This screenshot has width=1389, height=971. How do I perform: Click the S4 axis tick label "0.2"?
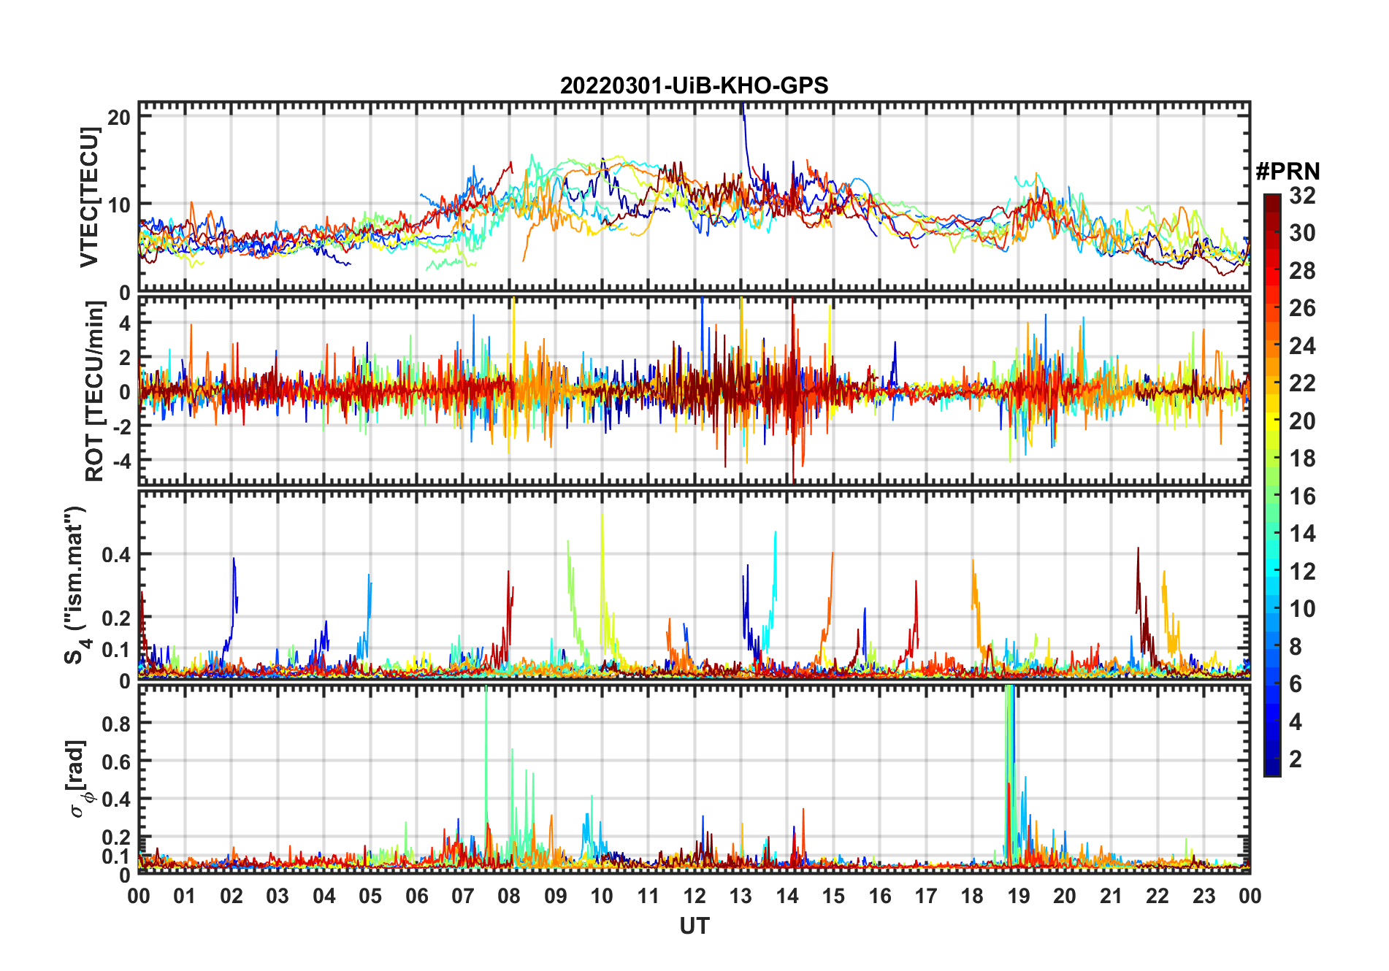tap(117, 618)
